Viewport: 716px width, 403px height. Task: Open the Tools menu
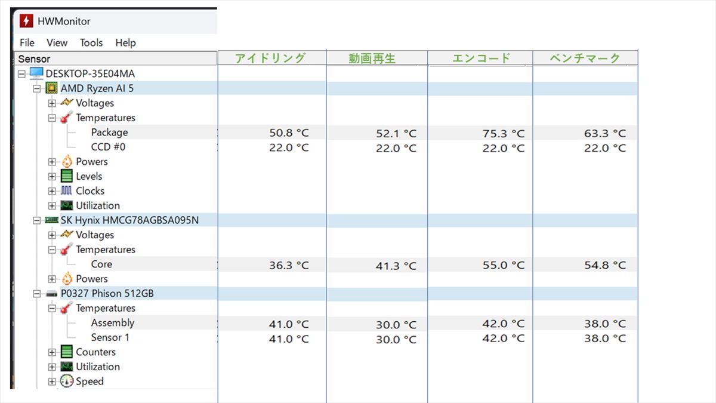tap(91, 43)
